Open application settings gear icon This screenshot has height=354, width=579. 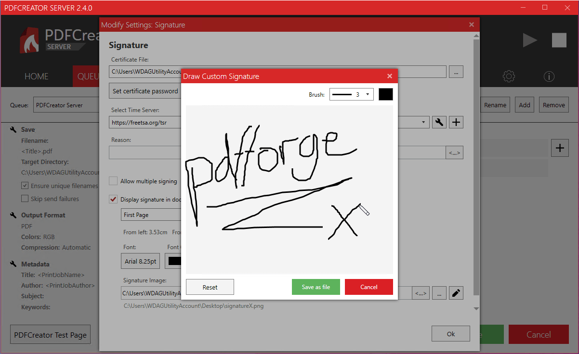[509, 76]
